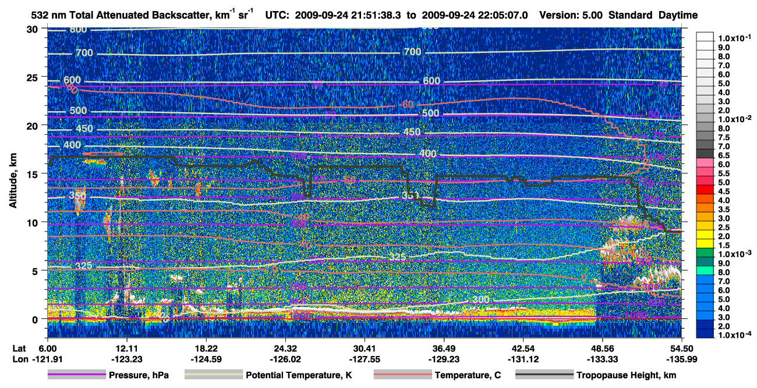The width and height of the screenshot is (757, 388).
Task: Click latitude tick label 48.56
Action: coord(602,347)
